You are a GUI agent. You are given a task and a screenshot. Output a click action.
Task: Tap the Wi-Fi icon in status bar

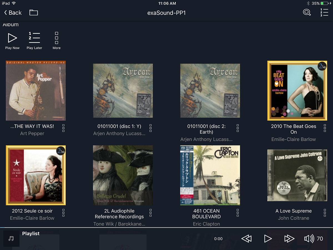coord(14,3)
